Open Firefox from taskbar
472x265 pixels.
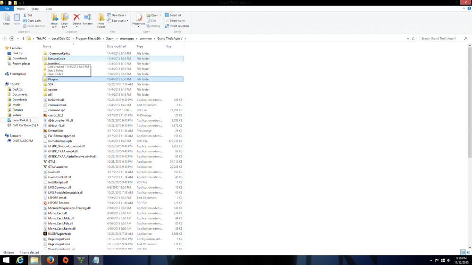(x=51, y=260)
